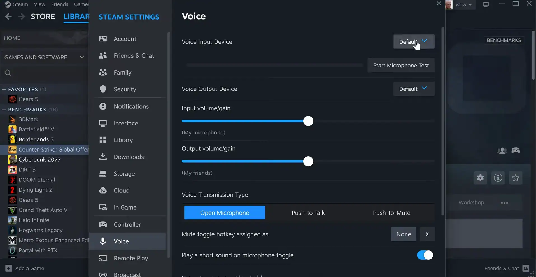Favorite the game with star icon
The height and width of the screenshot is (277, 536).
pos(516,178)
